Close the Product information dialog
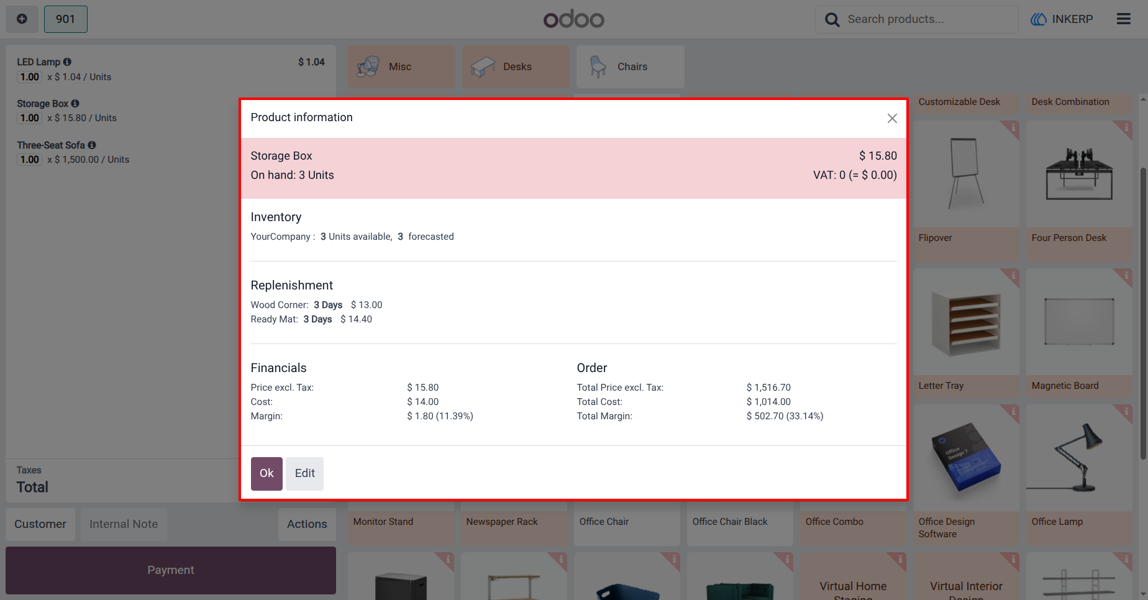The height and width of the screenshot is (600, 1148). pos(892,118)
